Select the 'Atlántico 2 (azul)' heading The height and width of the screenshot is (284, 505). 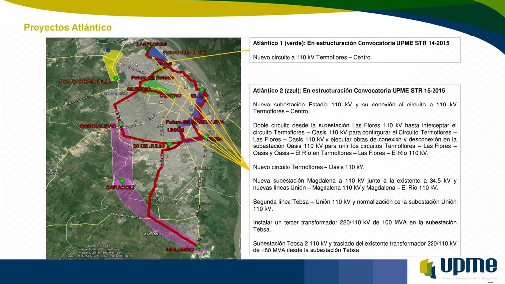point(349,91)
